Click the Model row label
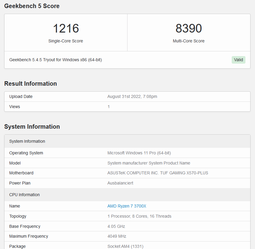255x249 pixels. pyautogui.click(x=15, y=163)
